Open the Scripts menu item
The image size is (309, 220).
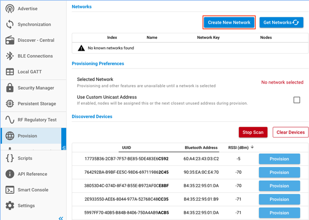(25, 158)
